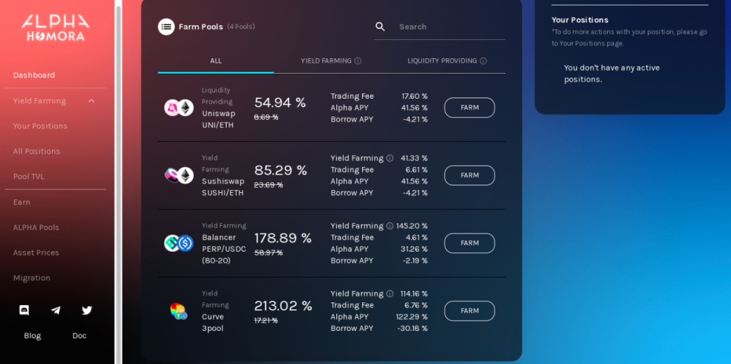Click the search magnifier icon
Image resolution: width=731 pixels, height=364 pixels.
point(380,26)
